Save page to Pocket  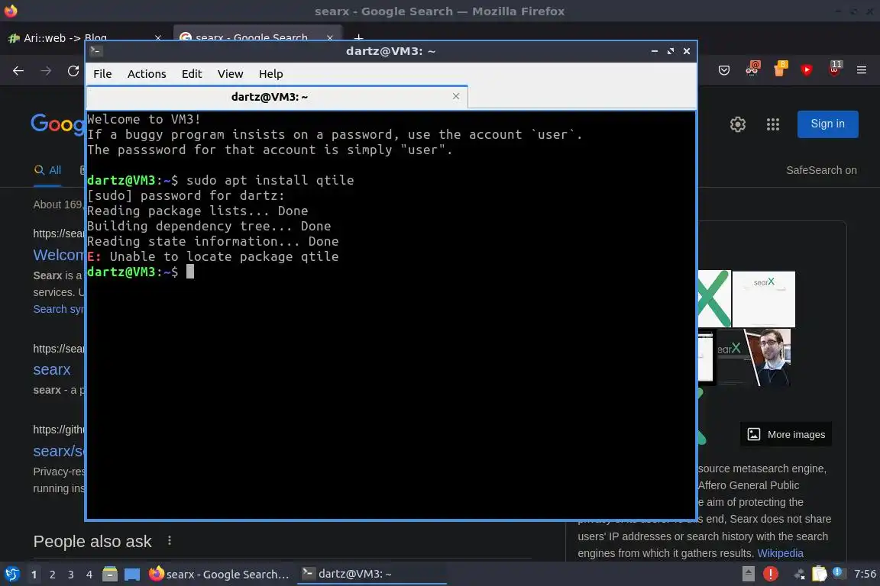(x=724, y=70)
